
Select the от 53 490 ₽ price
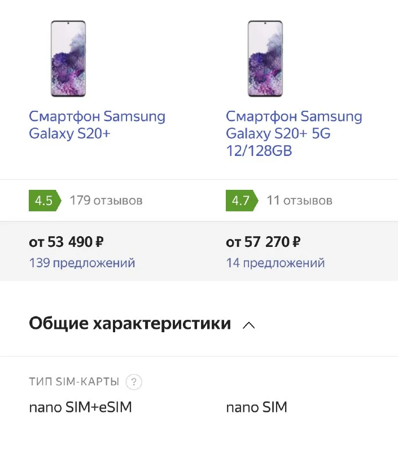pyautogui.click(x=66, y=242)
